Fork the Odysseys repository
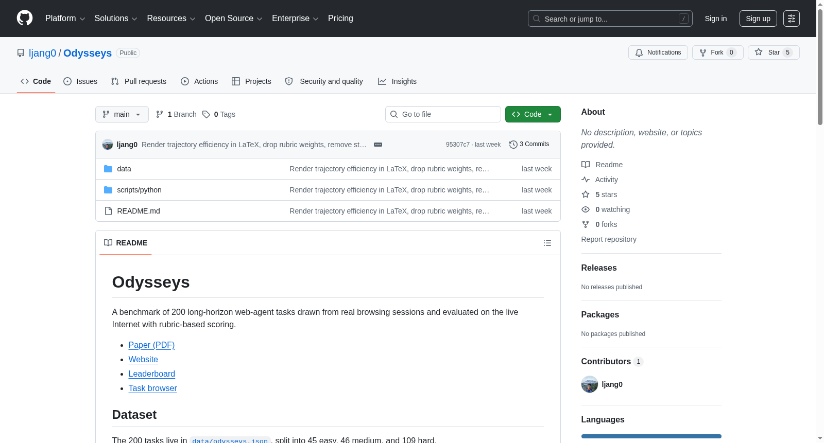824x443 pixels. (718, 52)
